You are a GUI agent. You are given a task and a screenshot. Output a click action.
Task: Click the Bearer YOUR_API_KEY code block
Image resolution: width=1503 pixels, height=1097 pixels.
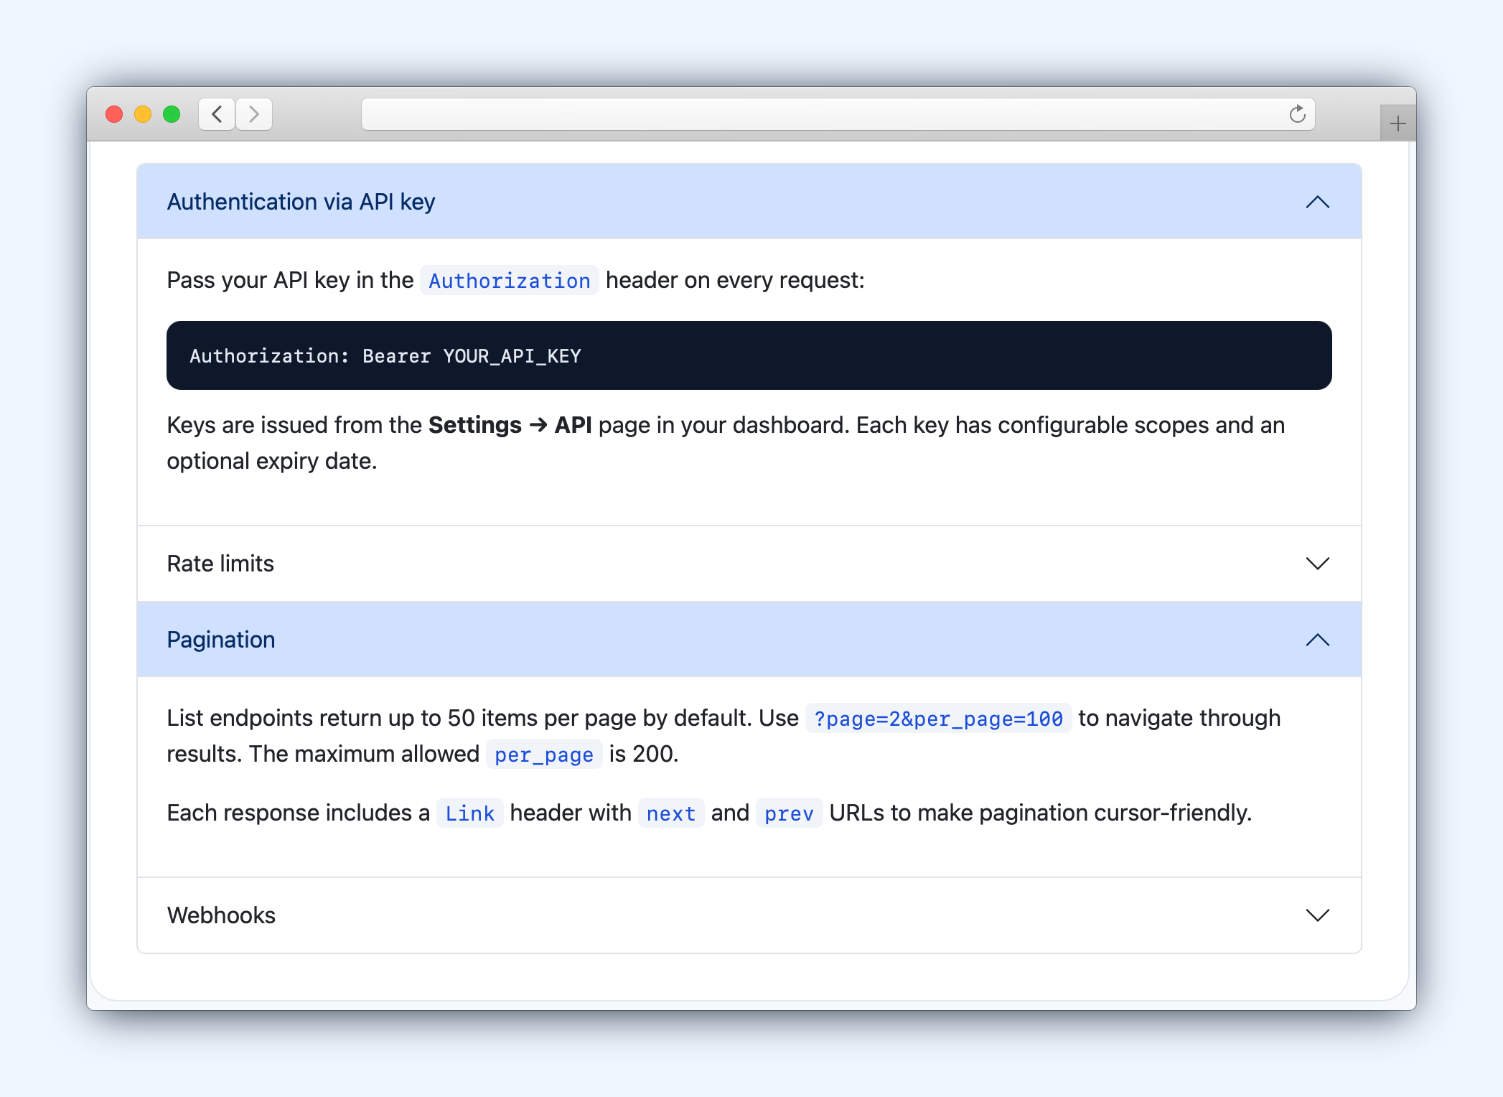click(749, 355)
